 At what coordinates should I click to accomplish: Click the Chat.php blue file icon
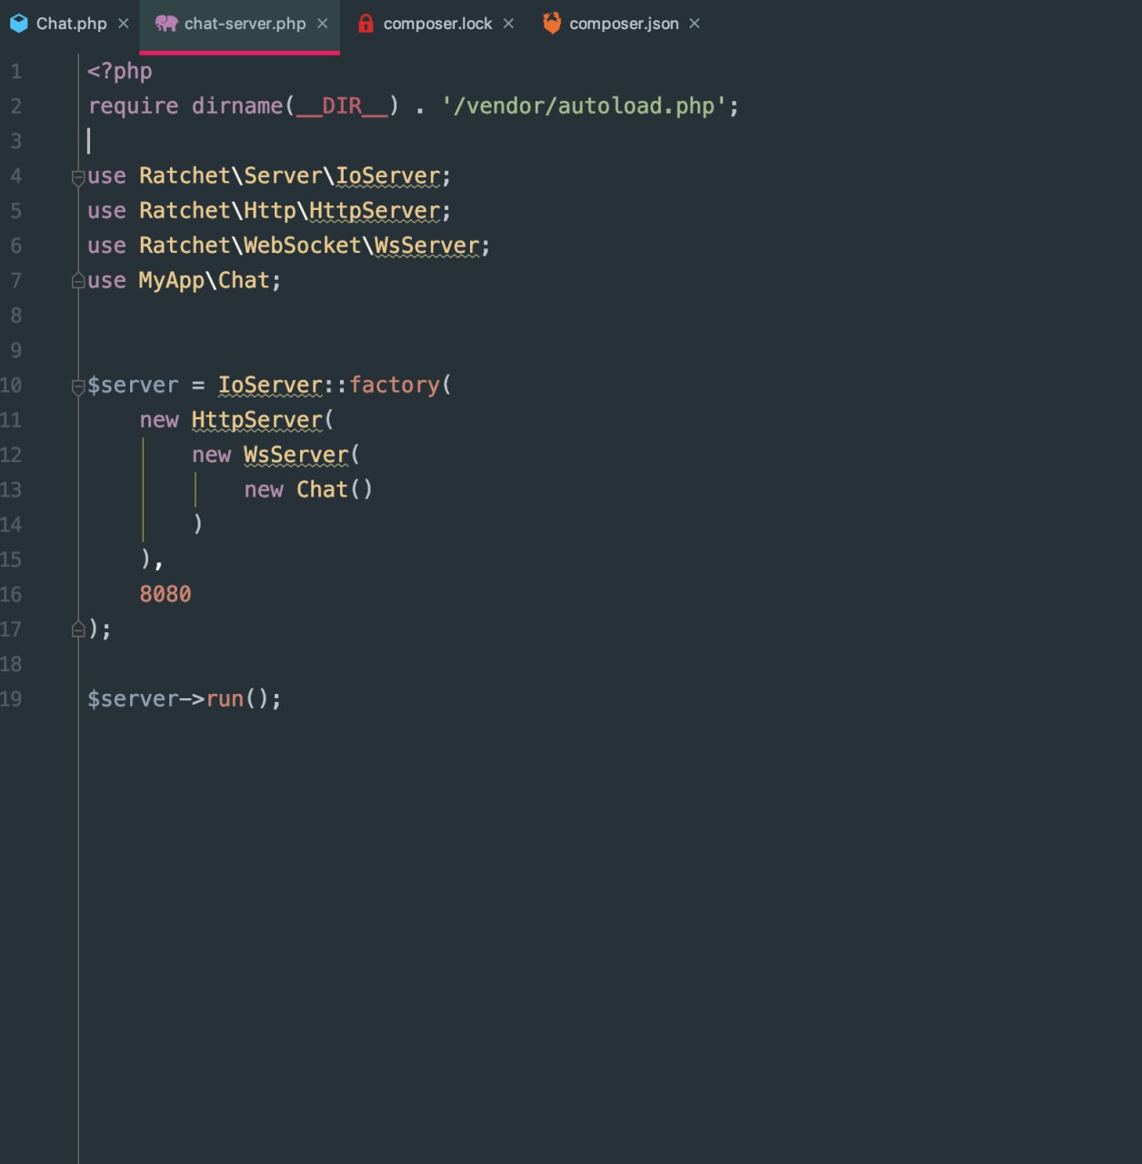pos(19,24)
